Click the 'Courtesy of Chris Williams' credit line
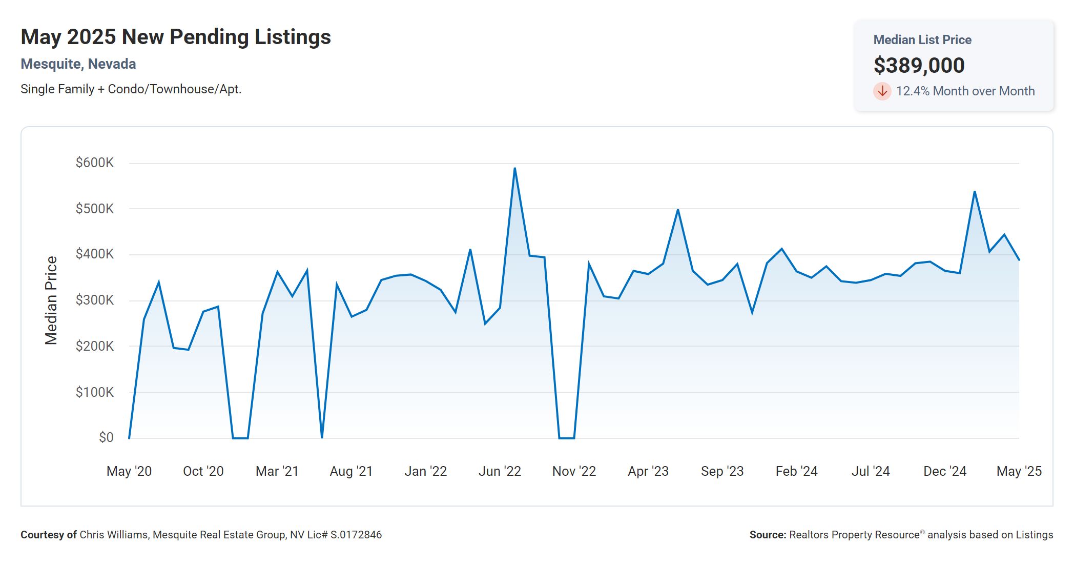 click(x=201, y=535)
